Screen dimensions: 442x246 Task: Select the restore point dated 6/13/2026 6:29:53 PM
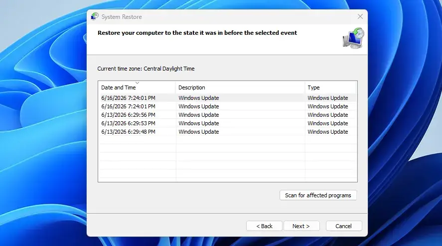pos(227,123)
